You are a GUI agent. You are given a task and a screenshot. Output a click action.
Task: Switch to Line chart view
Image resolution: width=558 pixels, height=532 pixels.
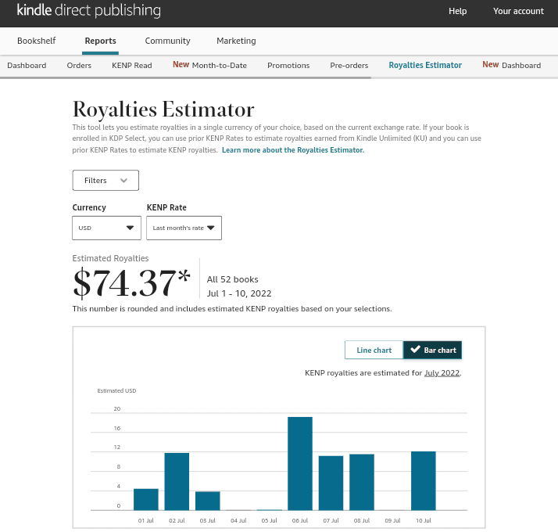[x=374, y=350]
